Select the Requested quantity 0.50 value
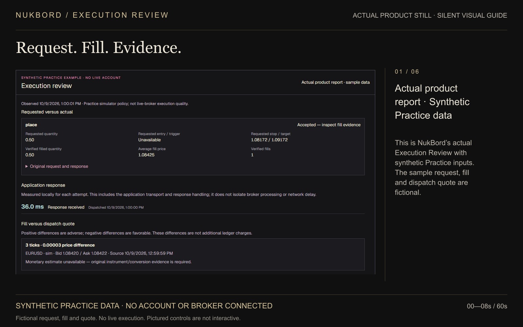This screenshot has width=523, height=327. click(30, 140)
